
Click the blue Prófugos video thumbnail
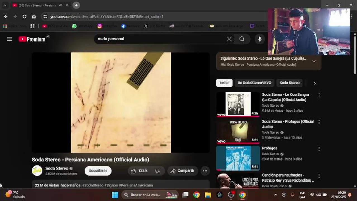coord(238,158)
